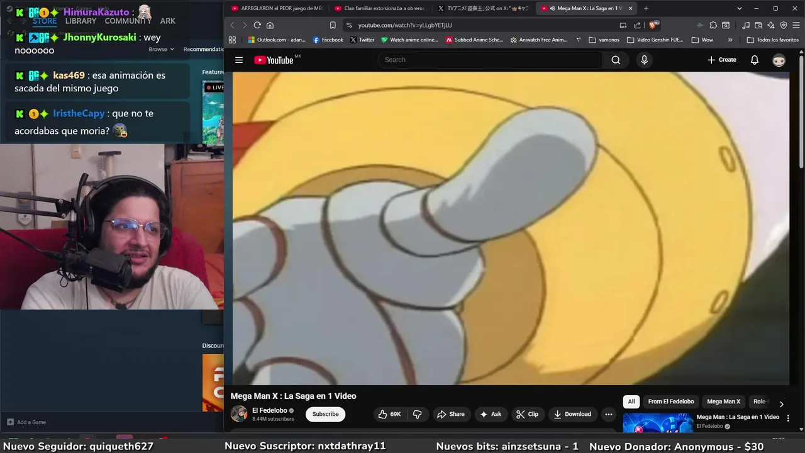This screenshot has width=805, height=453.
Task: Show hidden bookmarks with the chevron
Action: 730,40
